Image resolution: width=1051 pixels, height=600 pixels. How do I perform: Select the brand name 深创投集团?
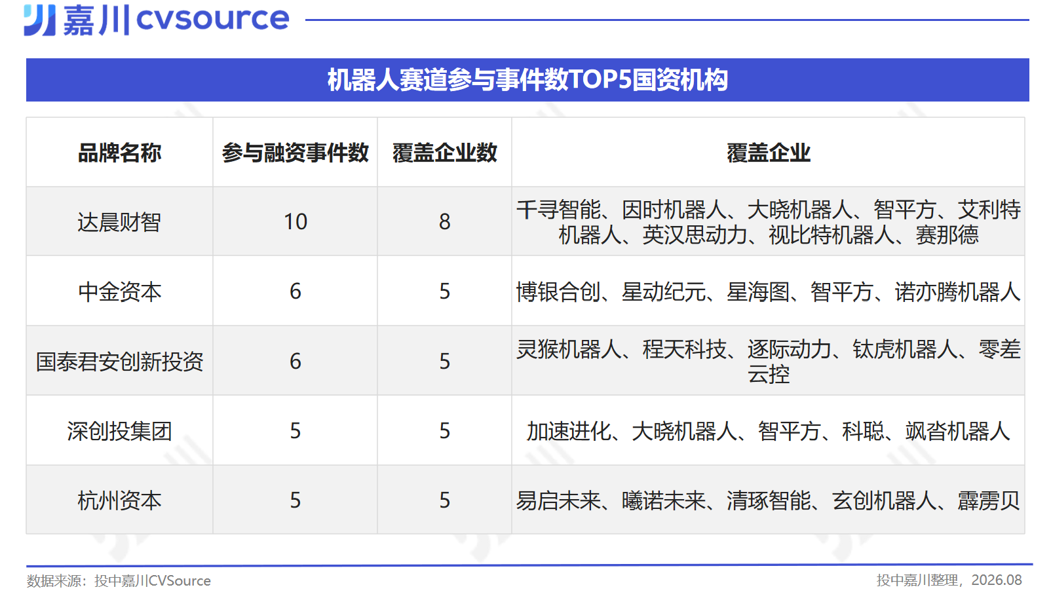[119, 431]
